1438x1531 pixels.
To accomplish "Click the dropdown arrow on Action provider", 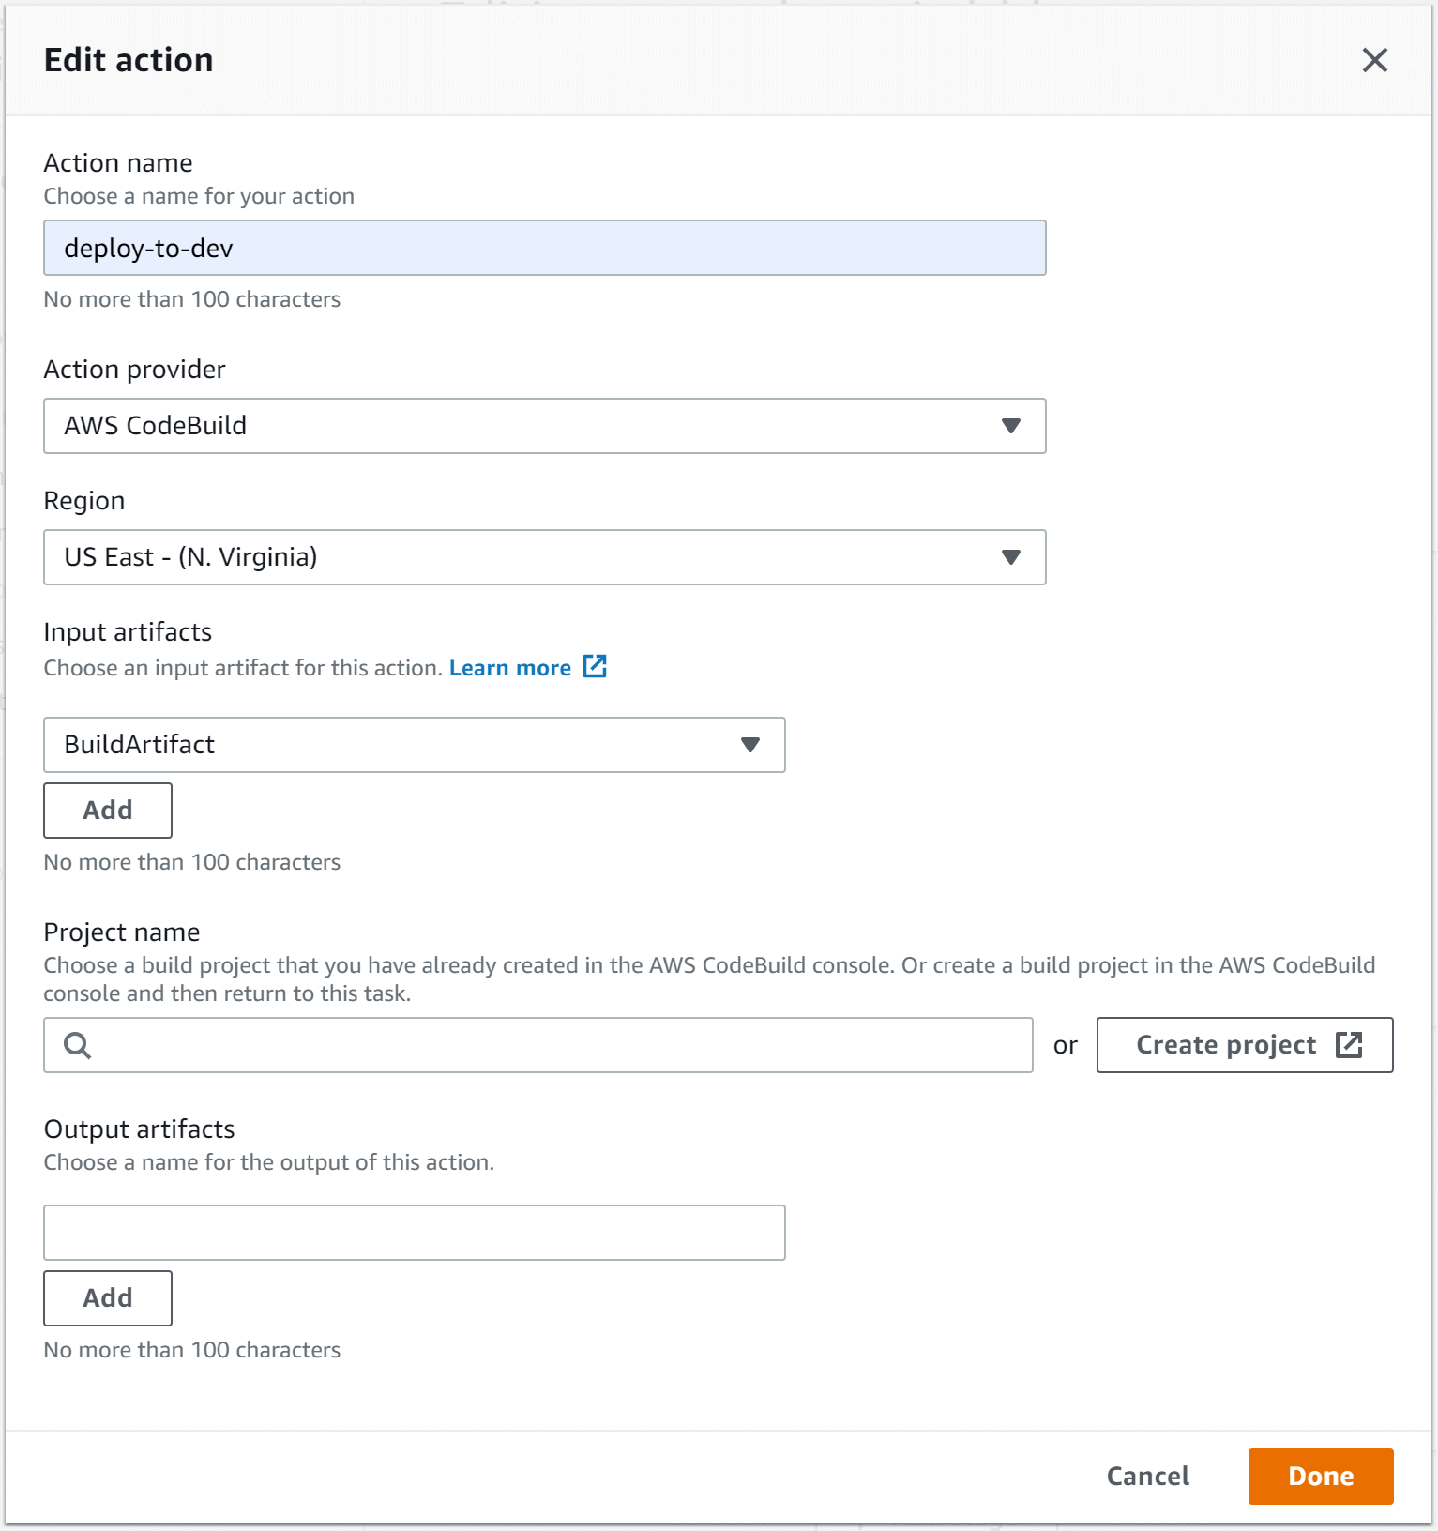I will (1009, 426).
